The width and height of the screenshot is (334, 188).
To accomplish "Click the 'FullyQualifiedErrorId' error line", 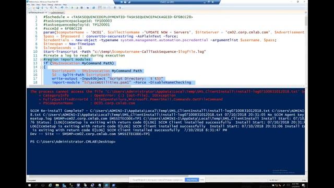I will 130,99.
